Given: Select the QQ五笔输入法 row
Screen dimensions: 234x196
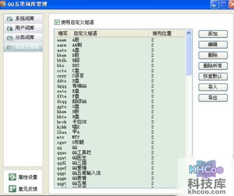Looking at the screenshot, I should coord(120,173).
